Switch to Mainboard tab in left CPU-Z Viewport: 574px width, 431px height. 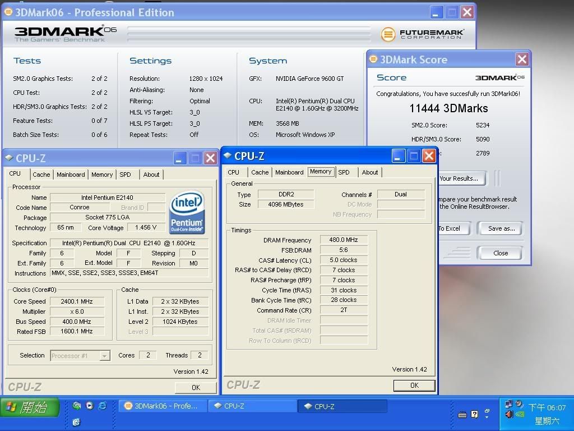pyautogui.click(x=71, y=175)
